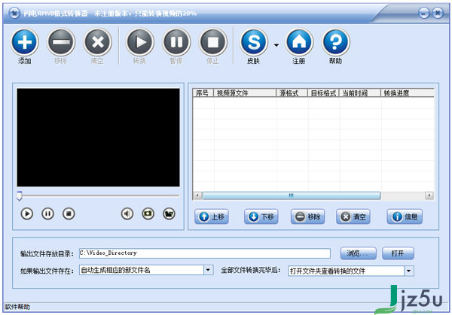Click the app logo icon in title bar
The height and width of the screenshot is (315, 452).
pyautogui.click(x=14, y=13)
